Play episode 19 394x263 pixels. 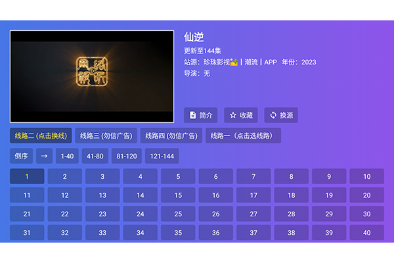pos(329,195)
